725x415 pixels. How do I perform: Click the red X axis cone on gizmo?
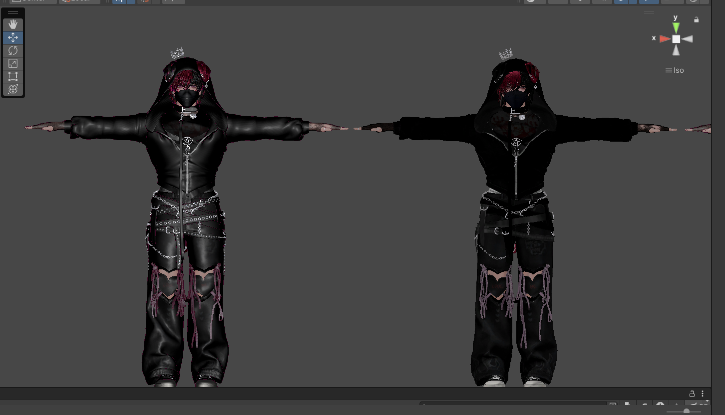[x=665, y=39]
